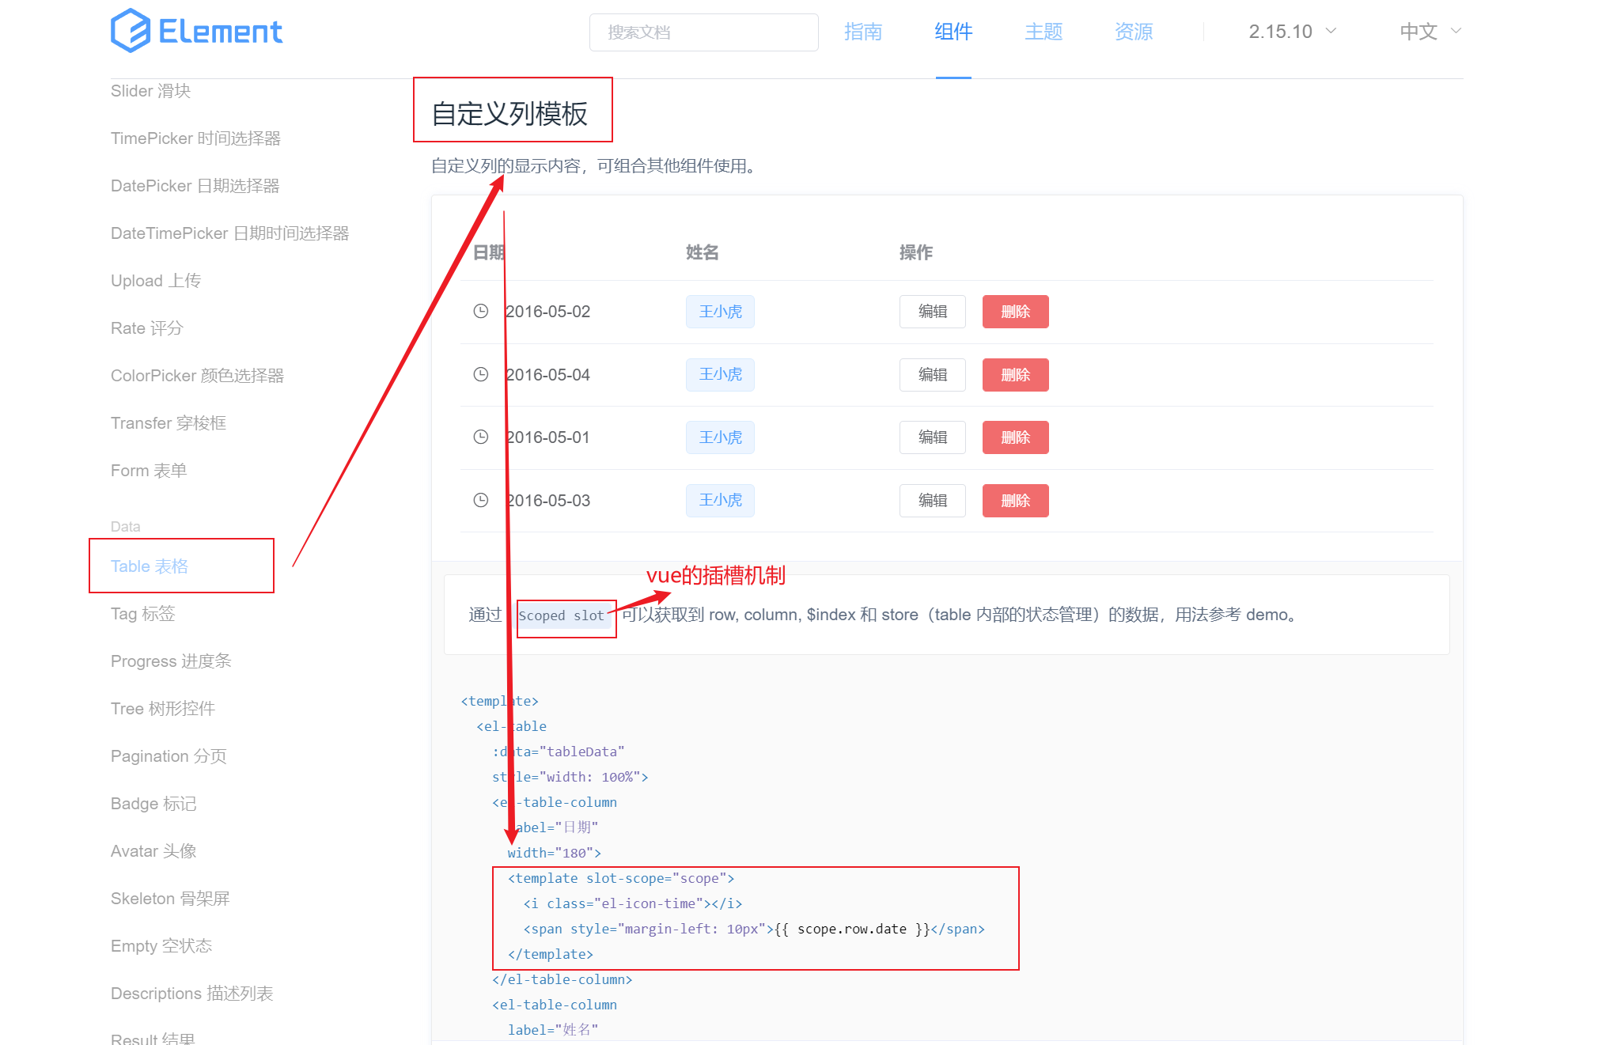The height and width of the screenshot is (1045, 1606).
Task: Click 王小虎 tag in first row
Action: pos(720,312)
